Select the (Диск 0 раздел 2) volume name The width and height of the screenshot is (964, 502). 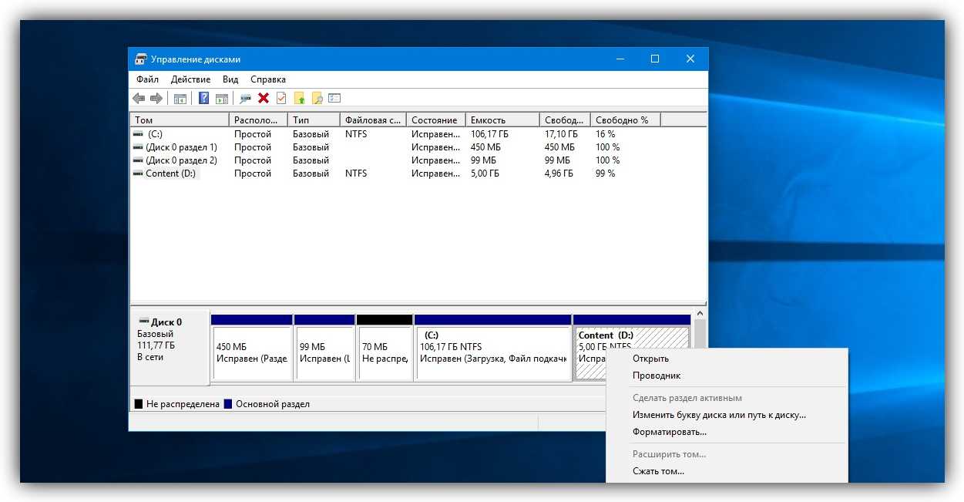(181, 160)
